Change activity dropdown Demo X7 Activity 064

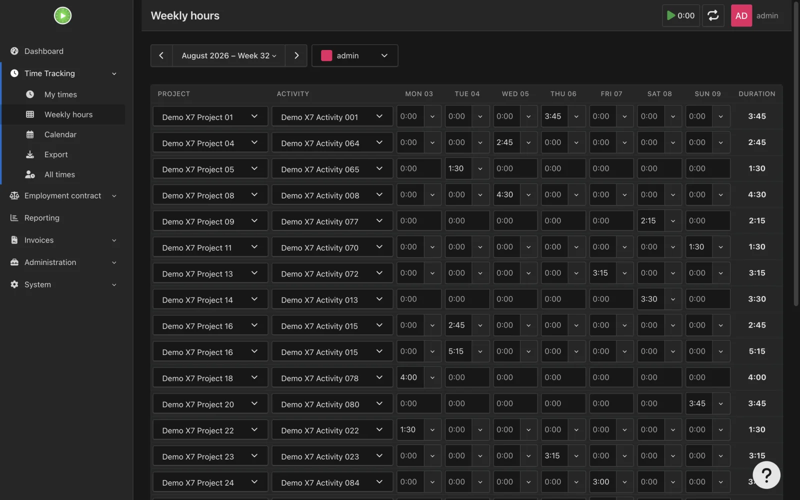(x=332, y=143)
